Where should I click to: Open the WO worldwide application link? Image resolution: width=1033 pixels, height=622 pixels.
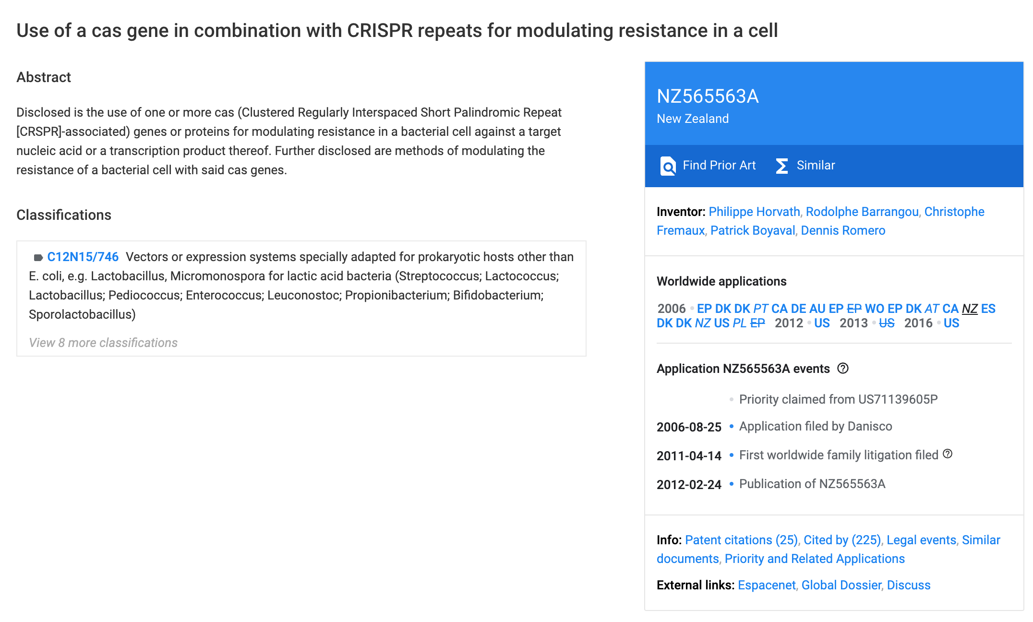875,309
